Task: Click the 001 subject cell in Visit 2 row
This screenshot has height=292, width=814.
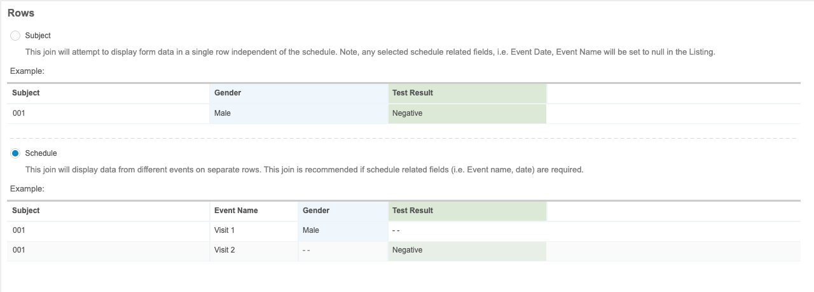Action: 18,250
